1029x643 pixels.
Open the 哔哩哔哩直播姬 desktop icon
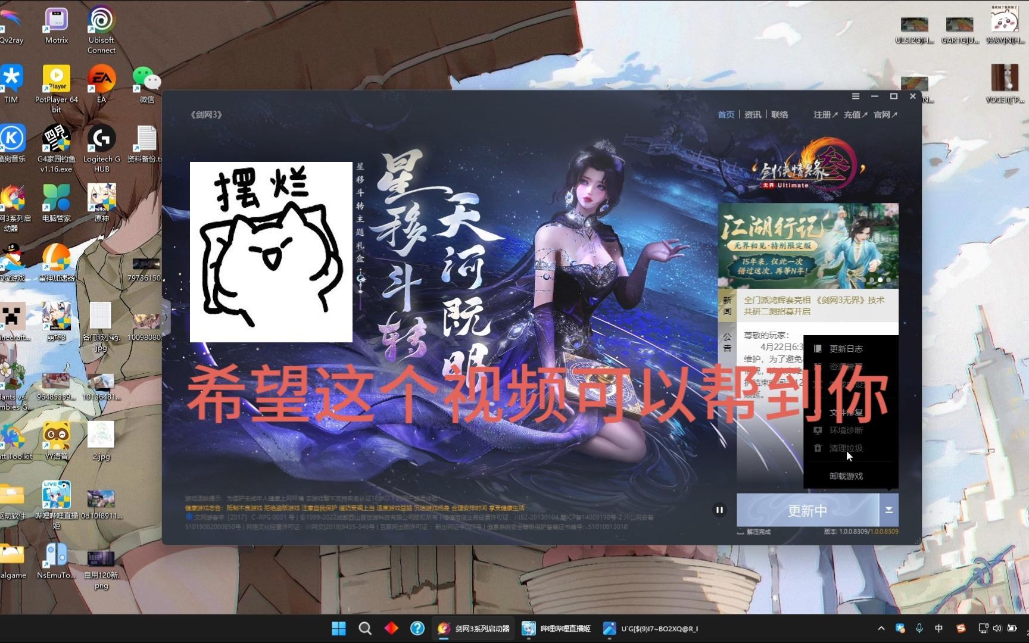coord(57,505)
